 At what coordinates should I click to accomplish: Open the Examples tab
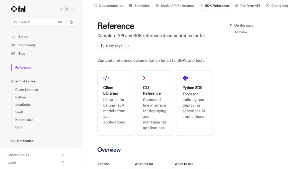pyautogui.click(x=139, y=6)
